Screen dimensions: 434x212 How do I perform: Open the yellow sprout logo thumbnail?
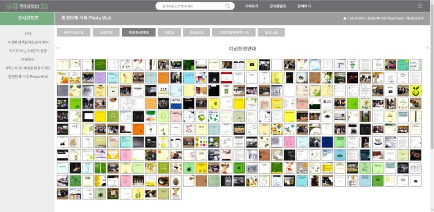pos(415,91)
